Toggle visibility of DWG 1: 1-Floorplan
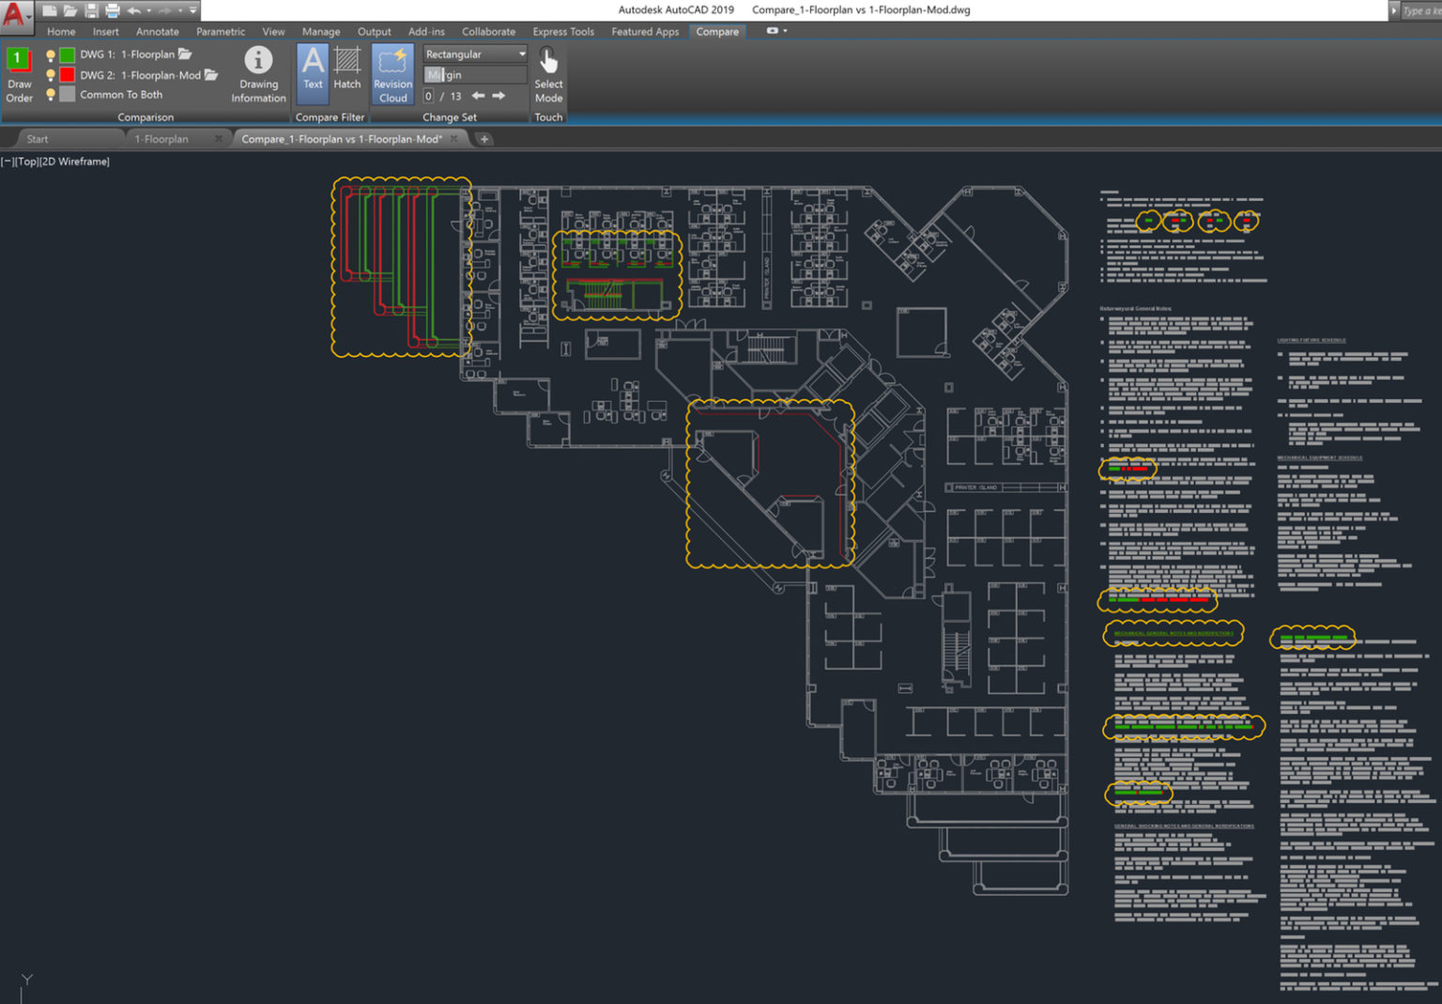 (50, 54)
